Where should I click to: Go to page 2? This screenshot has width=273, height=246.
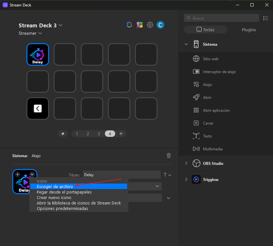pos(88,134)
